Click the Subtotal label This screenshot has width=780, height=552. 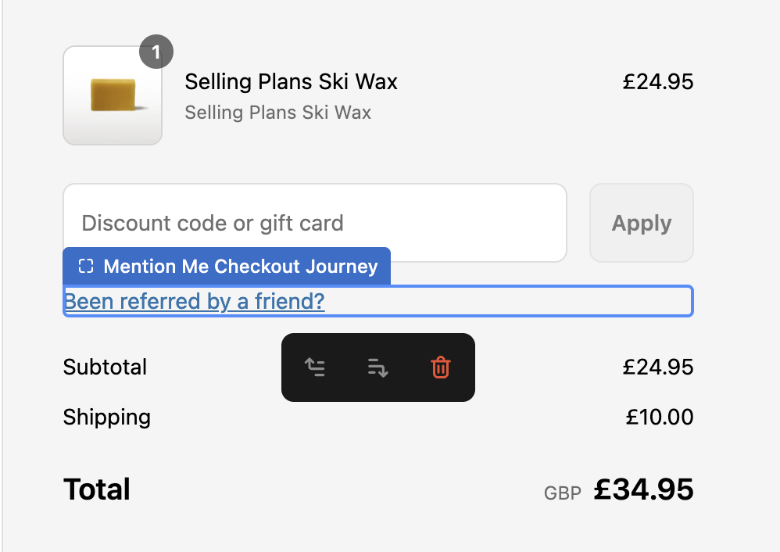[105, 367]
